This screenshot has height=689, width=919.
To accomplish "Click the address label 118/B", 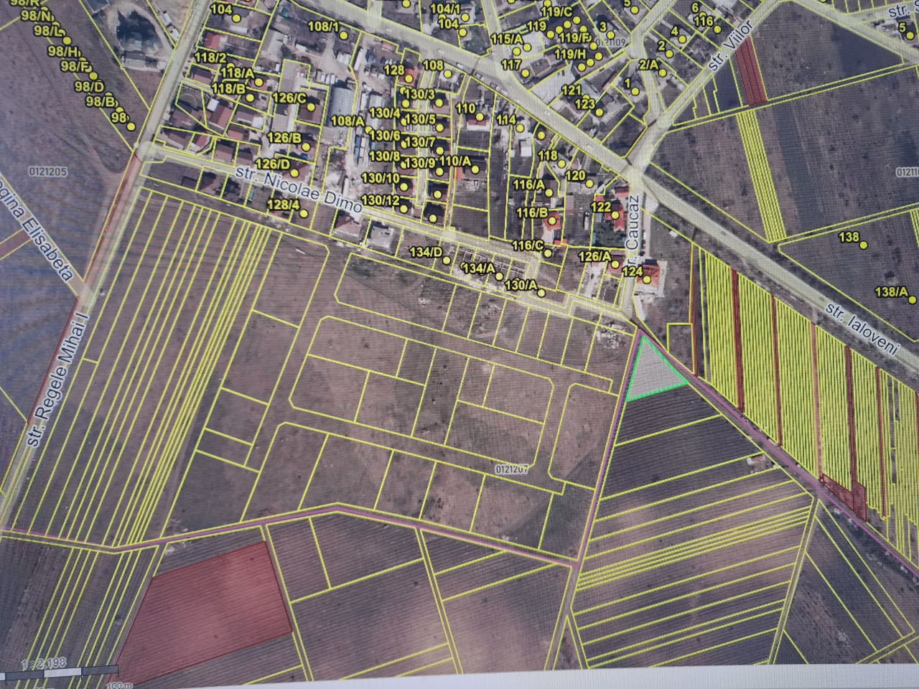I will click(230, 88).
